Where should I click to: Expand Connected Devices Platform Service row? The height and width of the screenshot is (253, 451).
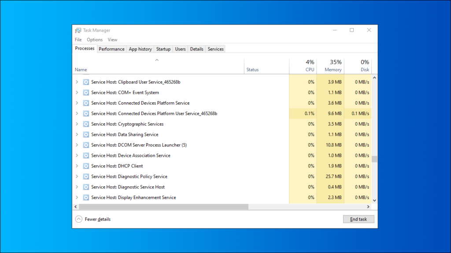(x=77, y=103)
